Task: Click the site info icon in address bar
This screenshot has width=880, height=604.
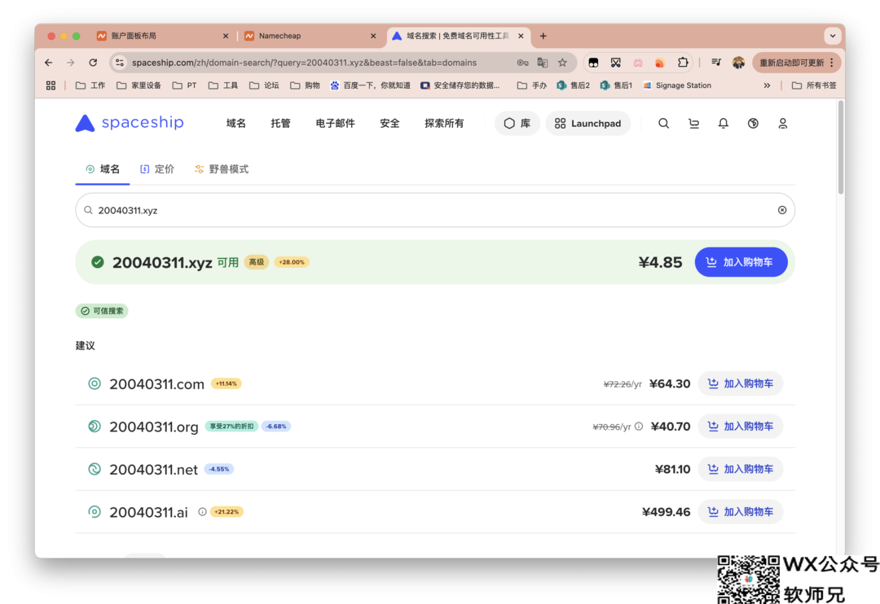Action: point(120,63)
